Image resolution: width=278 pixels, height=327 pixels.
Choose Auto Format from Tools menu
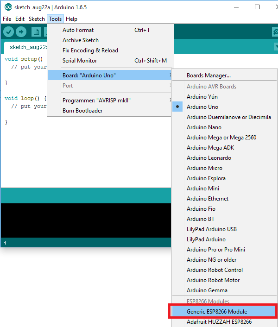78,30
